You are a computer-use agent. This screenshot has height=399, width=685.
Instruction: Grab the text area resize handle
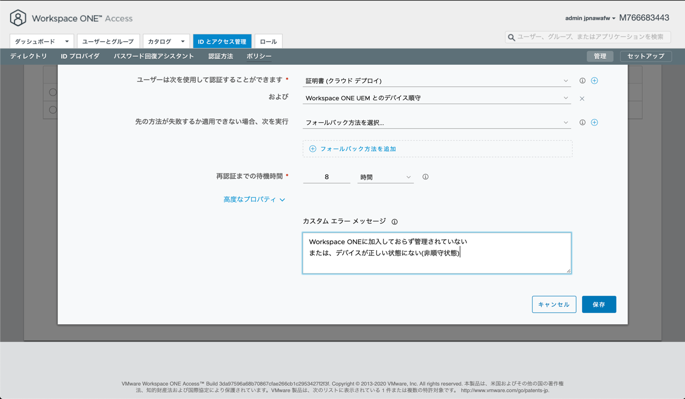(x=568, y=271)
